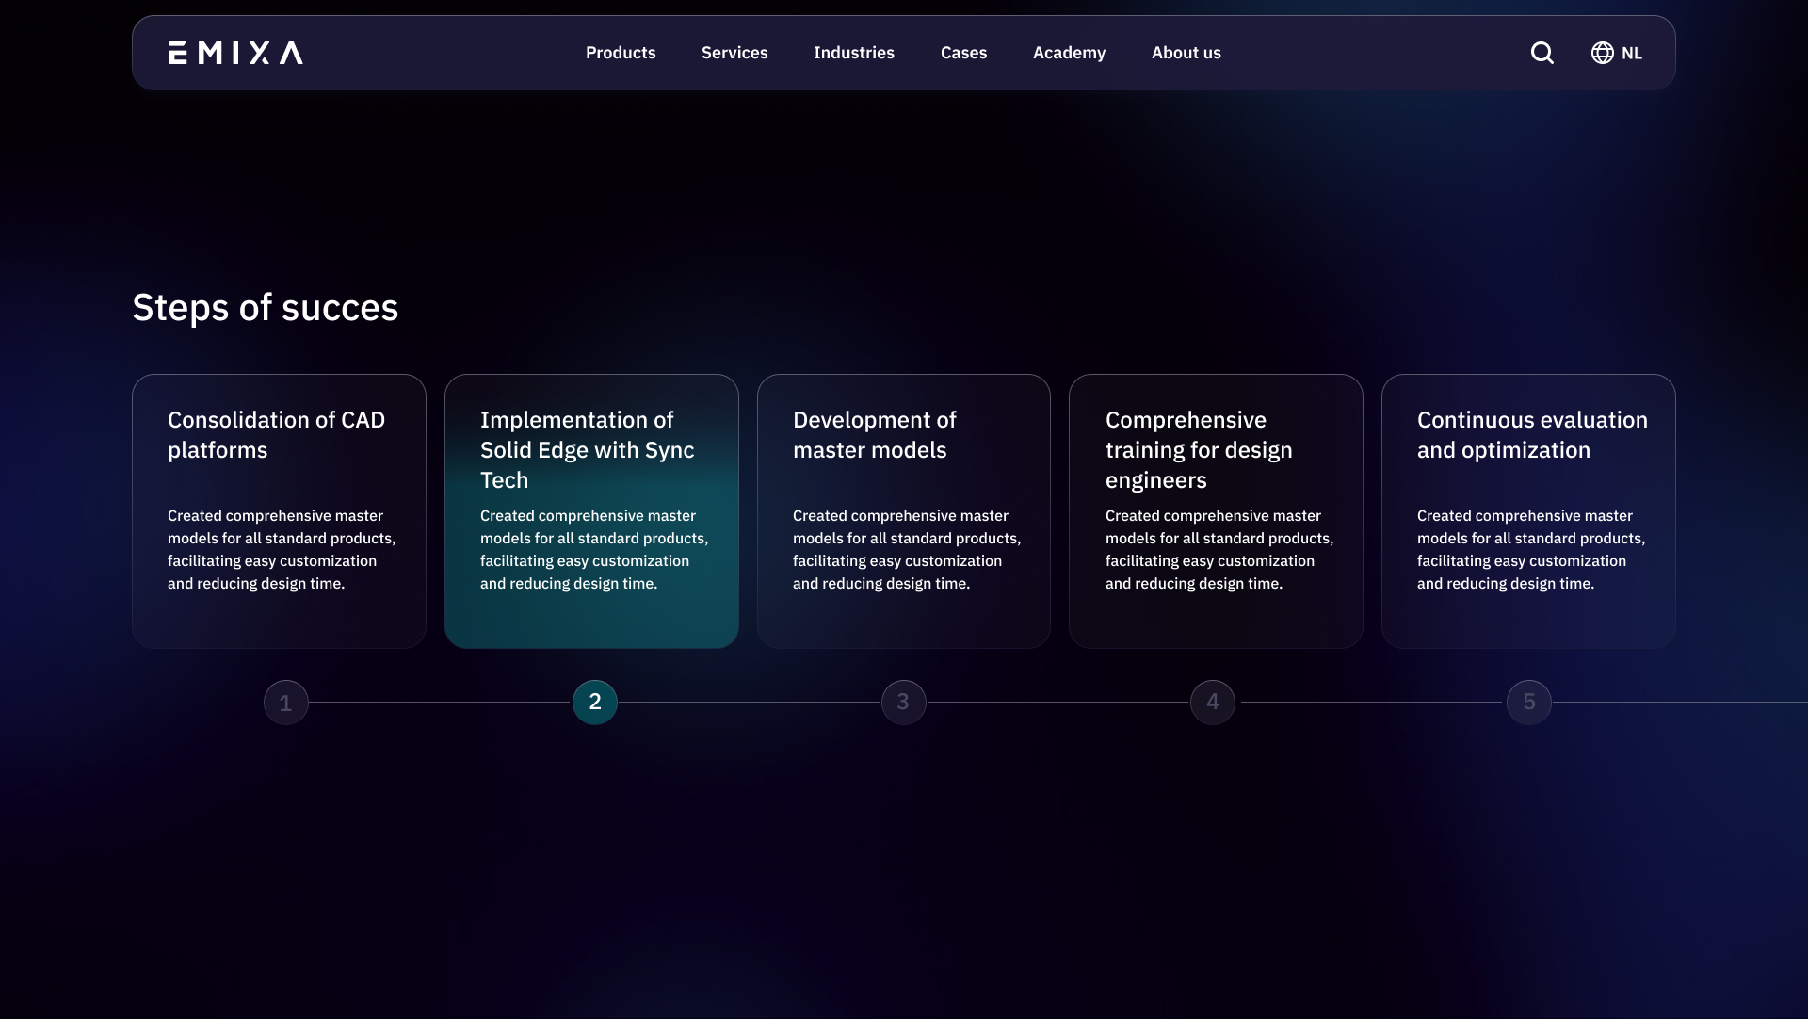
Task: Click step 4 timeline marker
Action: tap(1213, 703)
